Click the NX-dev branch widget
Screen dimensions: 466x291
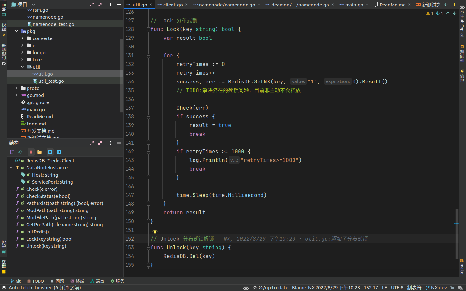(x=436, y=288)
